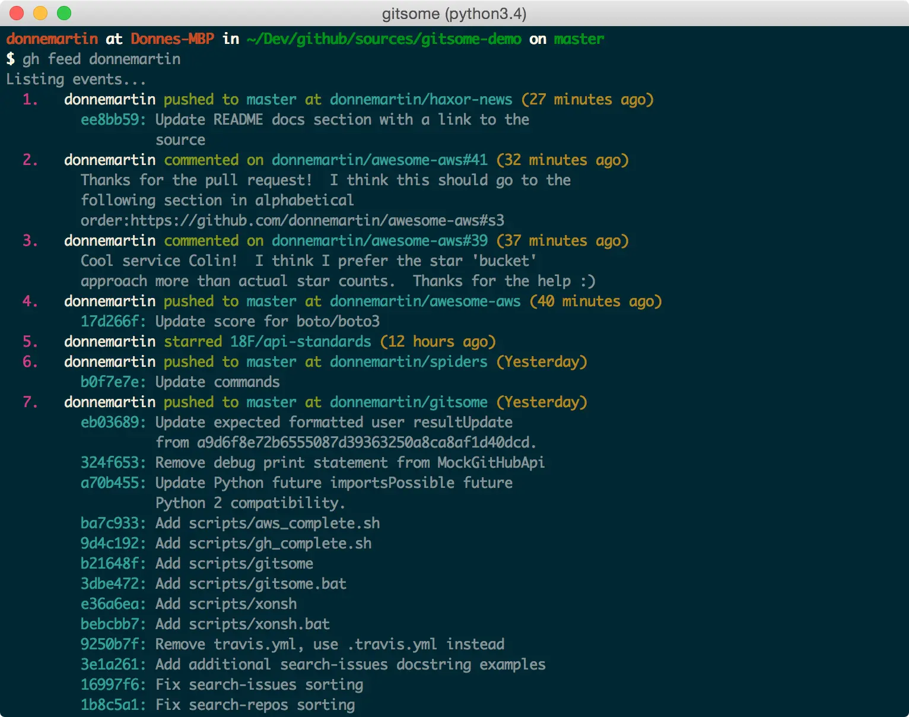Screen dimensions: 909x717
Task: Click the window title 'gitsome (python3.4)'
Action: [x=454, y=13]
